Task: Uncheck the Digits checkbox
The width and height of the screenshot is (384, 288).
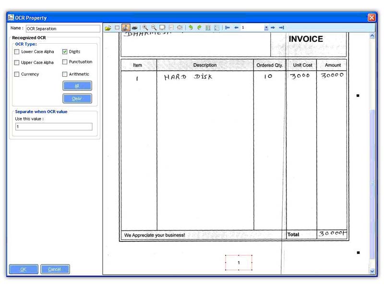Action: (65, 52)
